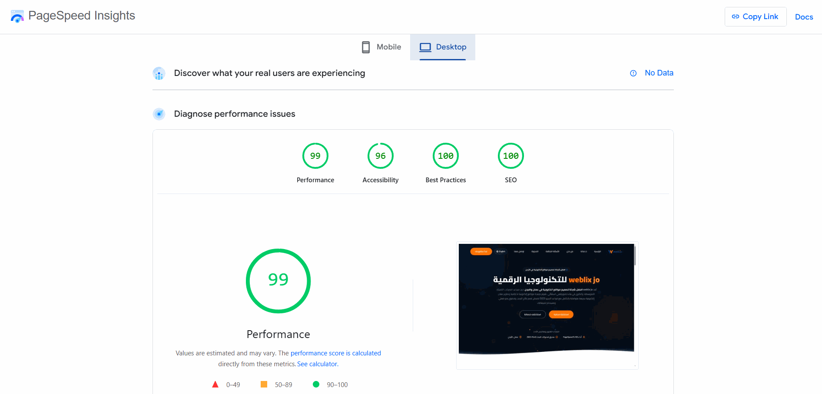
Task: Click the large Performance heading text
Action: [278, 334]
